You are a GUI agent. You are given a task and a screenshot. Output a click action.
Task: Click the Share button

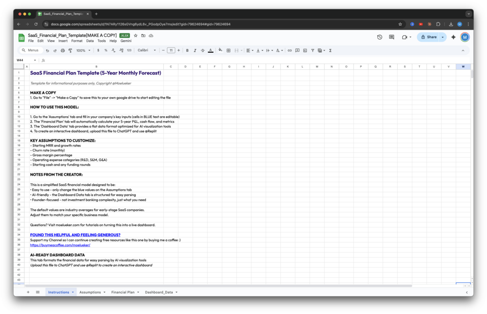coord(429,37)
